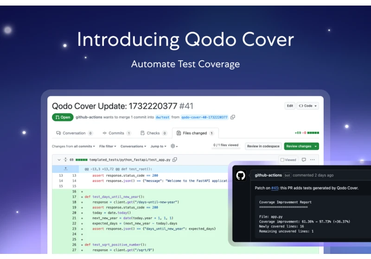This screenshot has height=259, width=371.
Task: Click the bot label badge in the comment
Action: click(287, 175)
